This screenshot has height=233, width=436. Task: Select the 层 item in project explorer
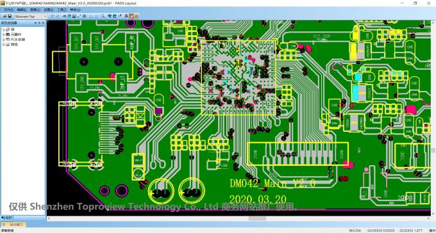13,29
